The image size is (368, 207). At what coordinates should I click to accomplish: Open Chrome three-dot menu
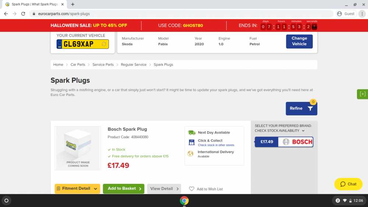click(x=362, y=14)
